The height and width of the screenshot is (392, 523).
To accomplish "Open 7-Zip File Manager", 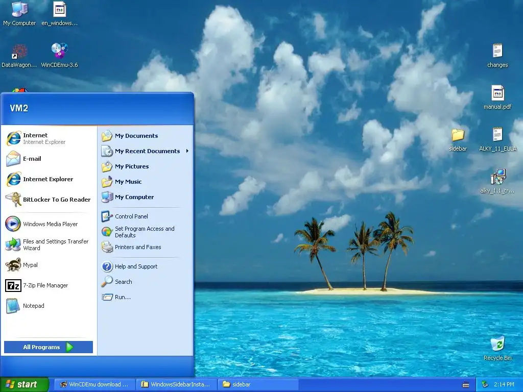I will (49, 285).
